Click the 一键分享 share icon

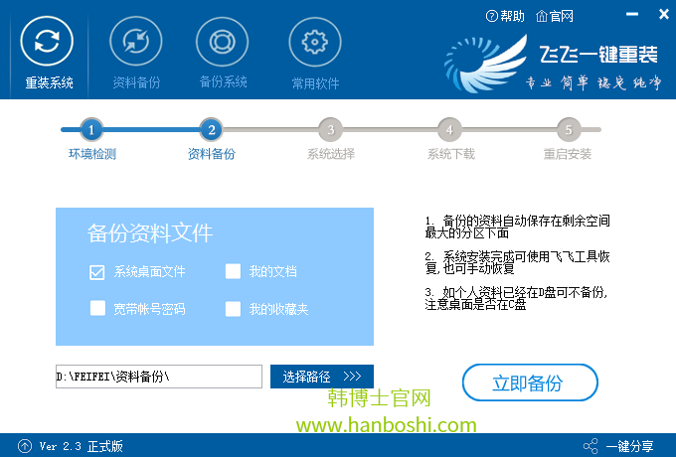(591, 446)
